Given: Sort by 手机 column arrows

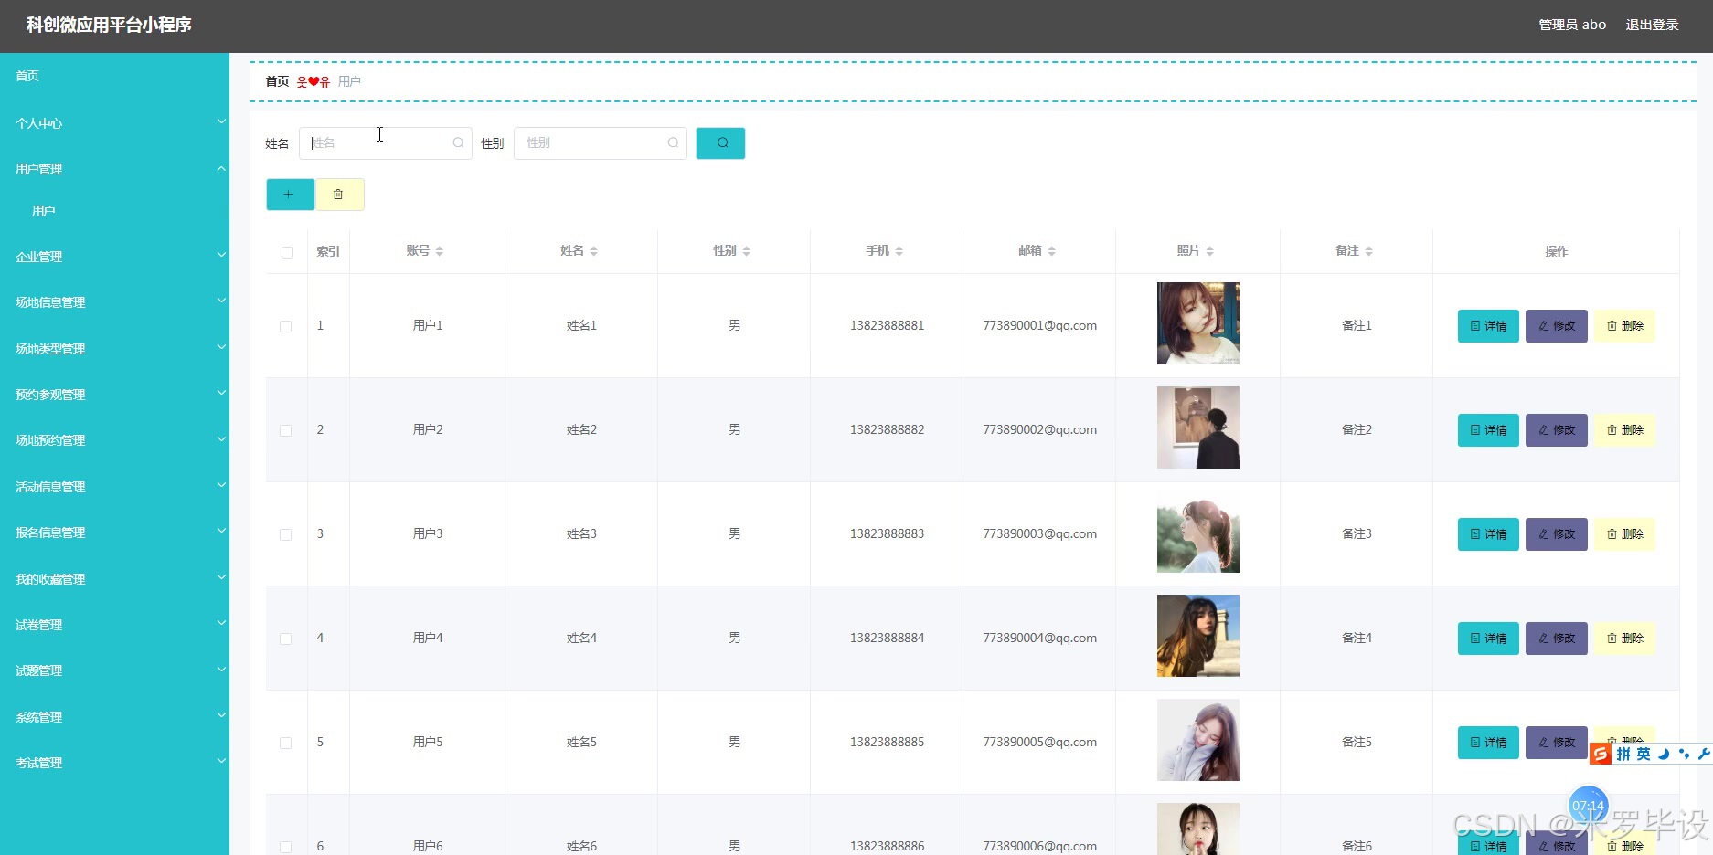Looking at the screenshot, I should [899, 251].
